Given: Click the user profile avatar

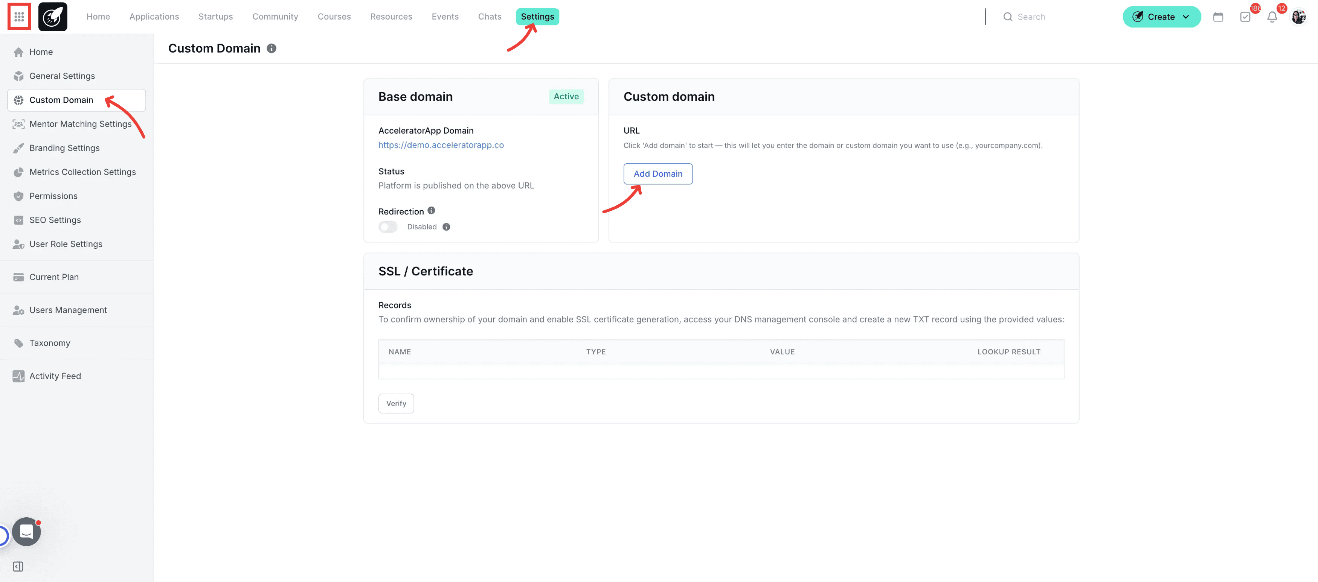Looking at the screenshot, I should (1298, 17).
